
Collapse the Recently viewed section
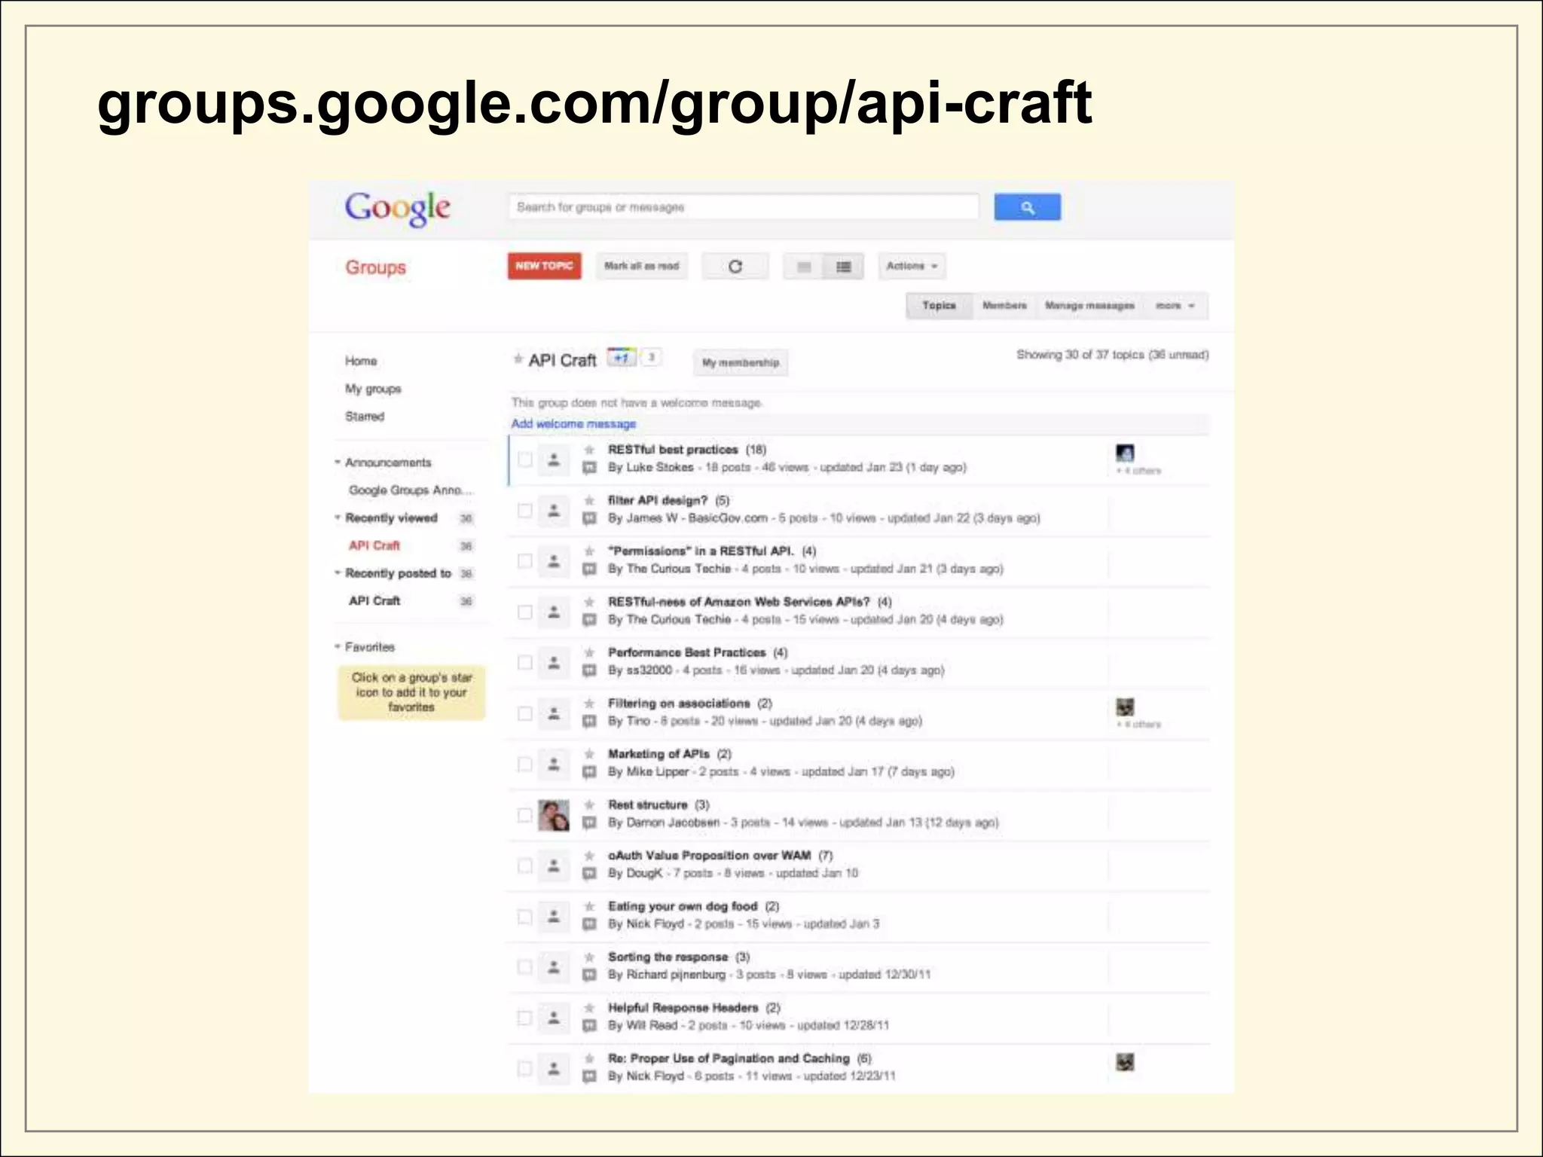(338, 517)
